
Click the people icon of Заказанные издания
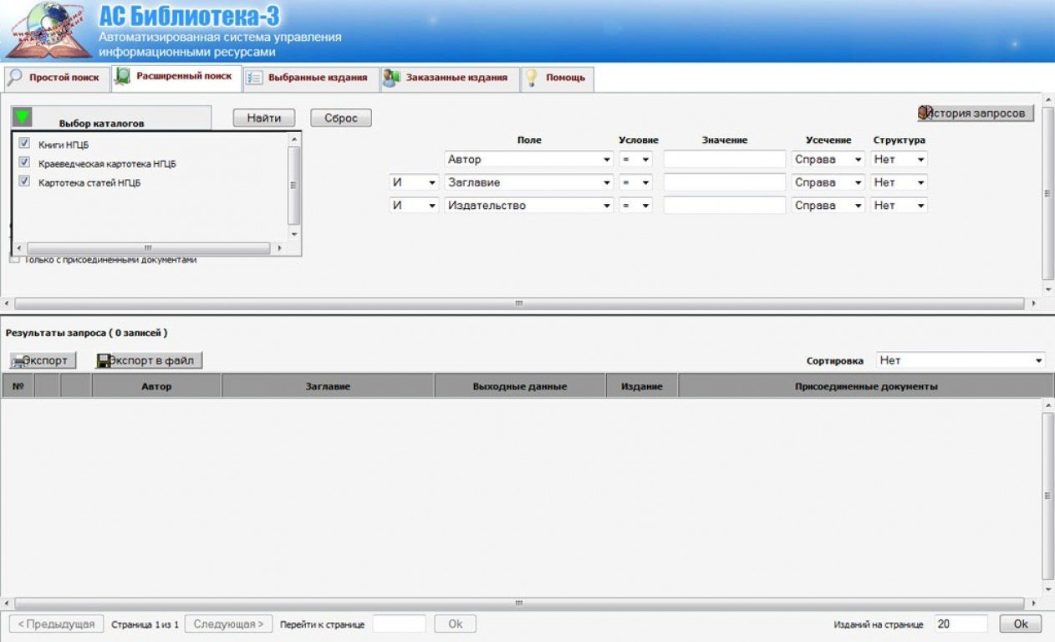(x=391, y=78)
